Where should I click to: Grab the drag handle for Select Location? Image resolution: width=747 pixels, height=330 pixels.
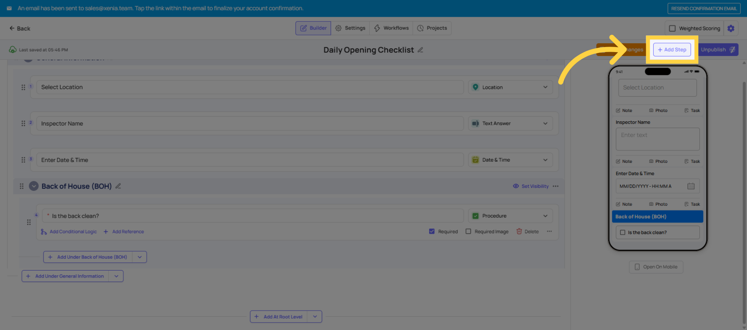point(23,87)
